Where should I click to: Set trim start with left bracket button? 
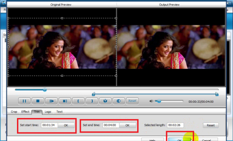[78, 101]
